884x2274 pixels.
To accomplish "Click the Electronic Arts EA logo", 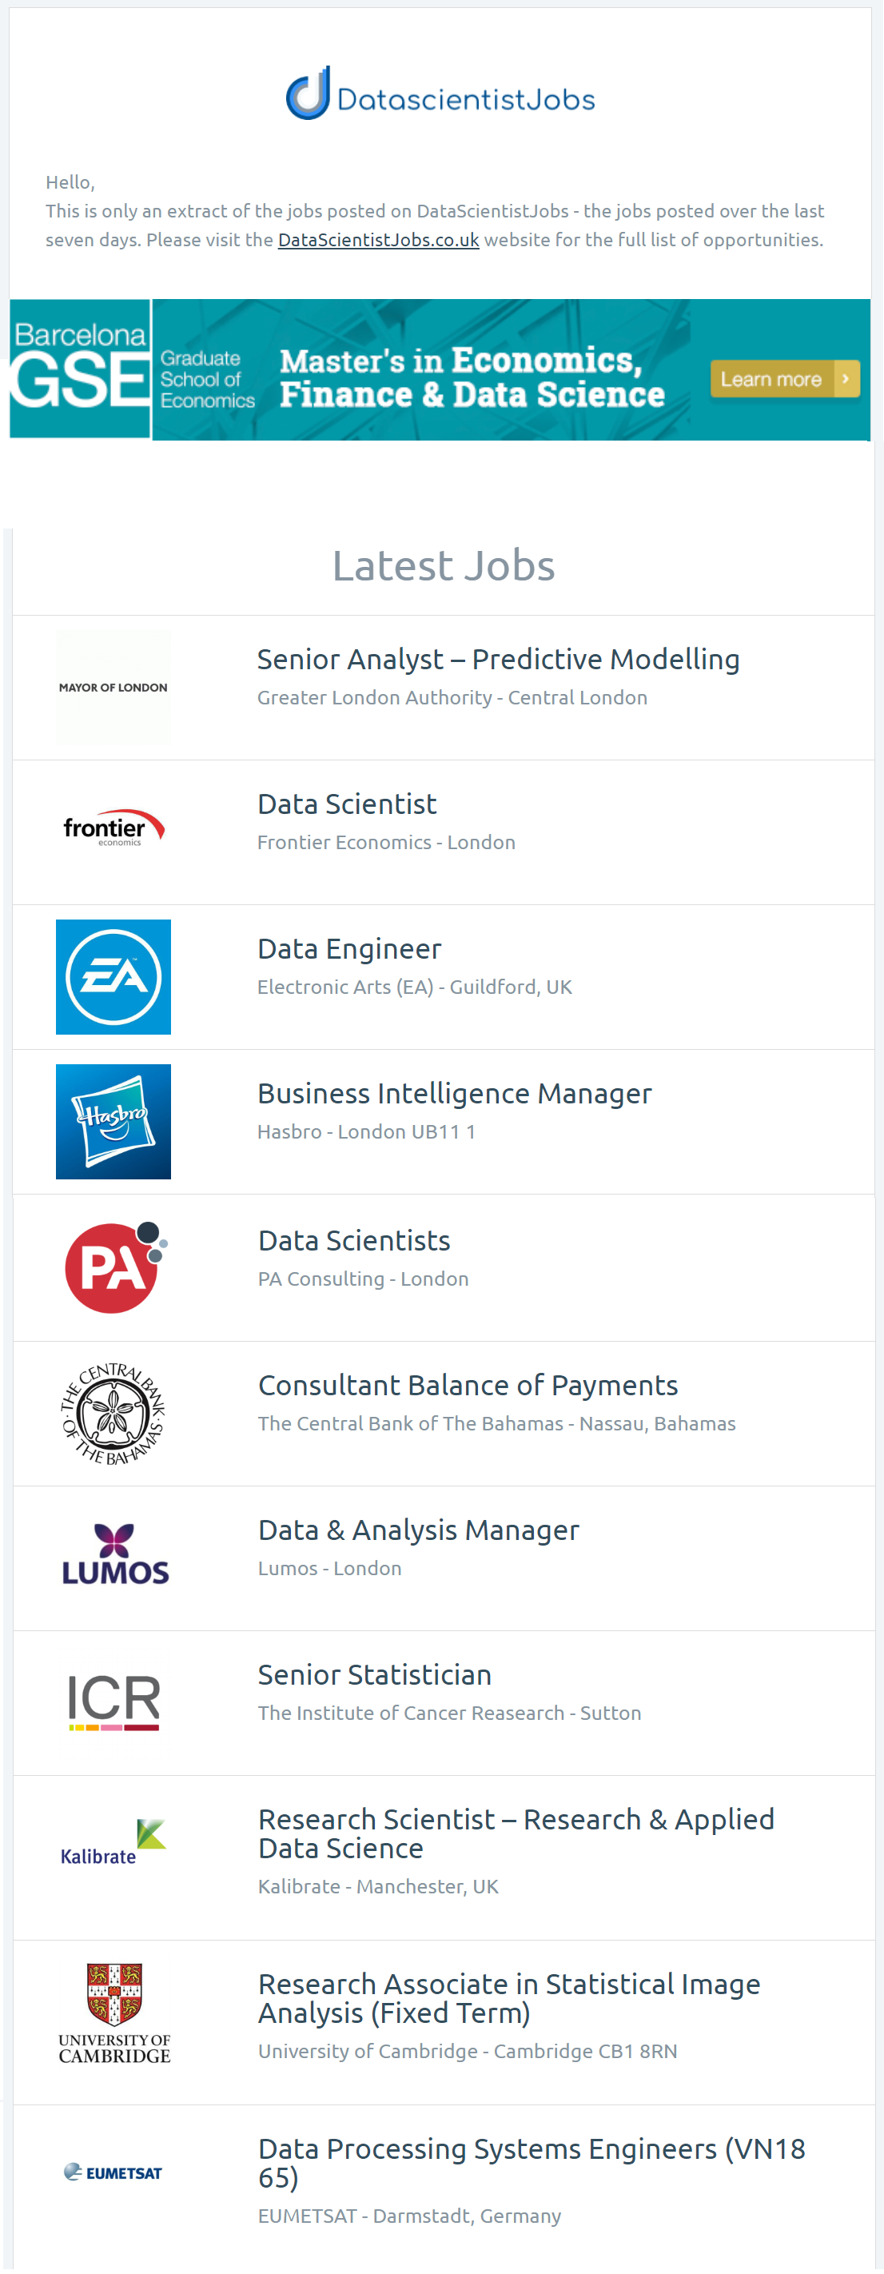I will [113, 977].
